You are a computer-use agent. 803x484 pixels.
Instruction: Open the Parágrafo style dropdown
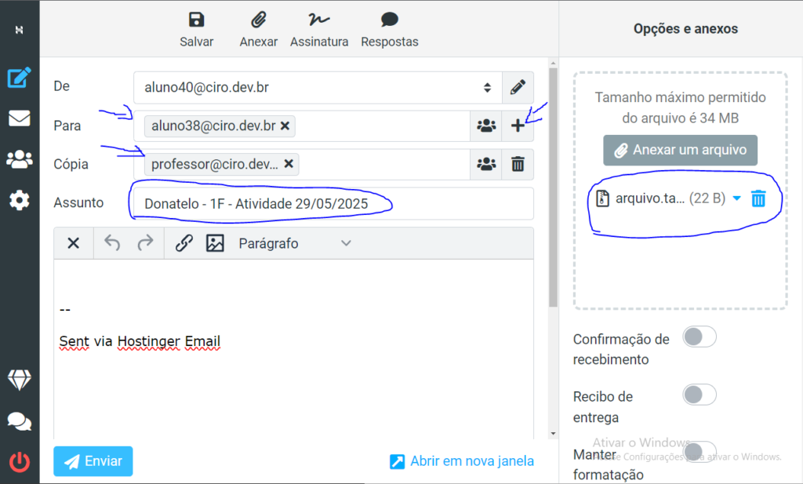tap(294, 243)
